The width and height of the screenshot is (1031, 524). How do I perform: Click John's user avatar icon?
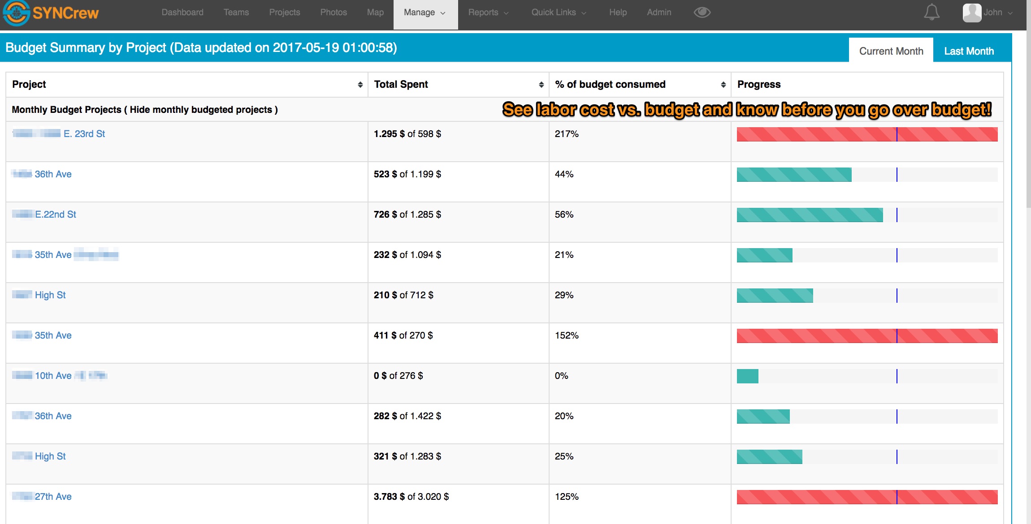coord(972,13)
